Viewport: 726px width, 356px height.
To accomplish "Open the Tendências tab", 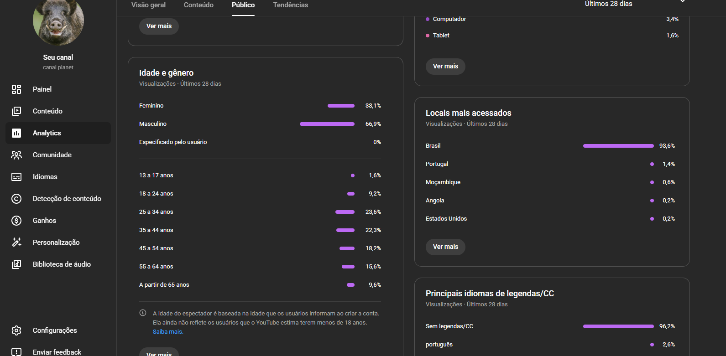I will tap(291, 5).
